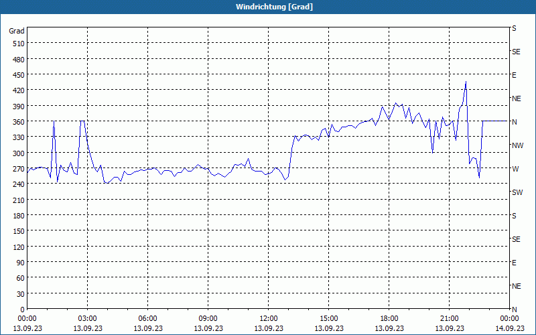The image size is (536, 335).
Task: Click the 300 y-axis label
Action: point(19,153)
